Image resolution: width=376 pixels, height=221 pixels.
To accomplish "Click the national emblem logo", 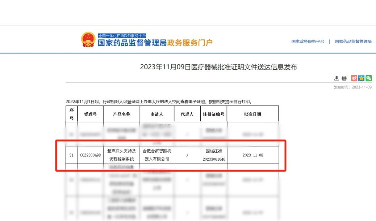I will 88,39.
